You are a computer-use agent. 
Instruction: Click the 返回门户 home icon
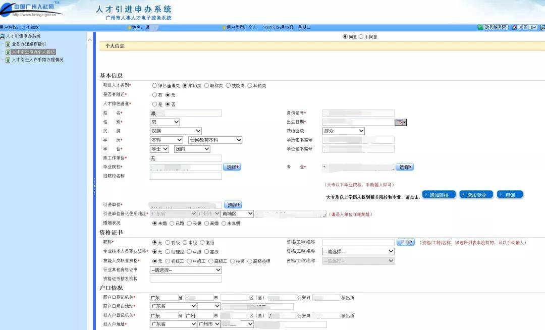tap(514, 27)
